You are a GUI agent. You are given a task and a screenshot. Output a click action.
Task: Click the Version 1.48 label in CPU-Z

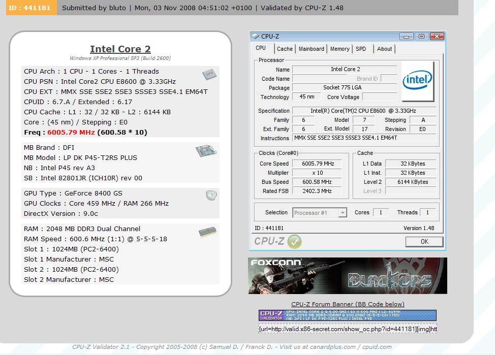pyautogui.click(x=419, y=228)
